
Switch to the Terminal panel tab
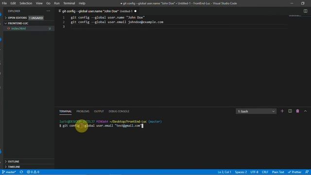(65, 111)
